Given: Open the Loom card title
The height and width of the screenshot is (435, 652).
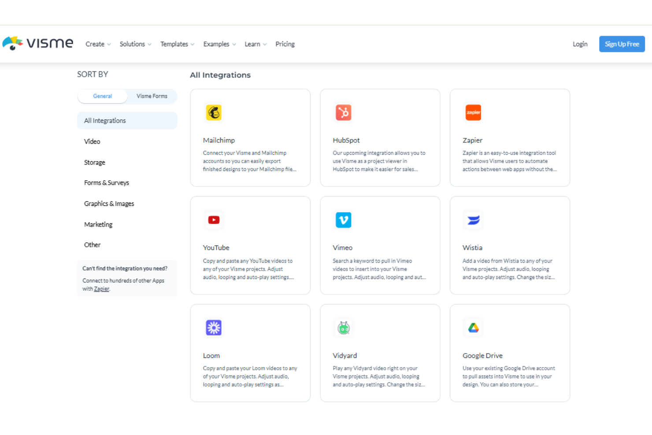Looking at the screenshot, I should 211,356.
